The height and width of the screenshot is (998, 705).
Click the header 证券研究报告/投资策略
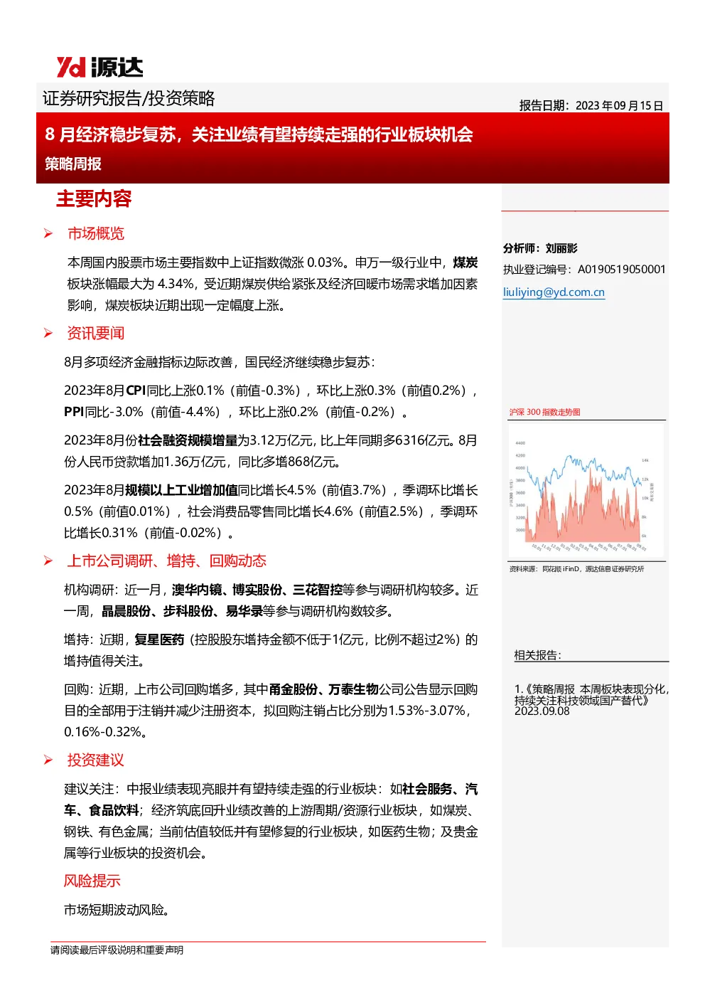(x=129, y=98)
